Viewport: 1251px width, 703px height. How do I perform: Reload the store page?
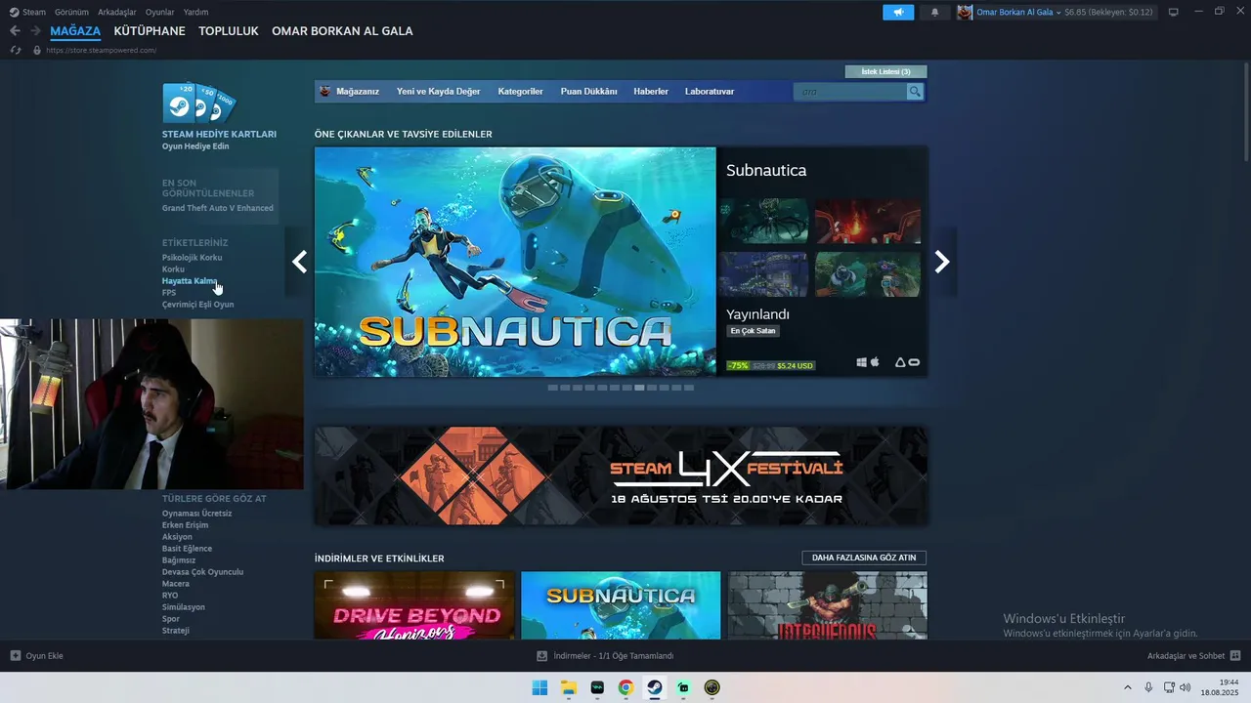(16, 50)
